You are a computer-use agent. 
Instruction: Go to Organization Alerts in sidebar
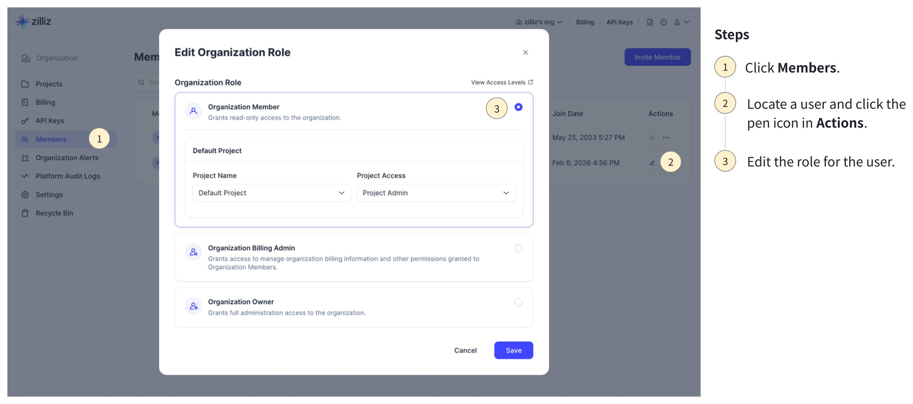point(67,158)
